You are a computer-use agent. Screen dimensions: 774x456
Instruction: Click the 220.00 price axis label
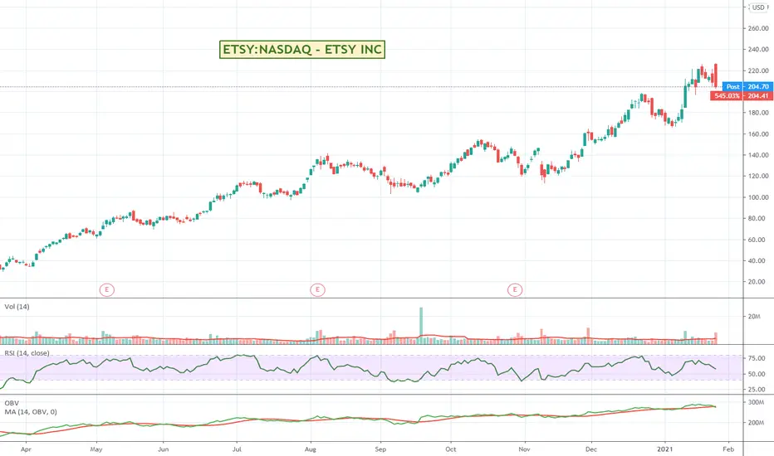[758, 70]
